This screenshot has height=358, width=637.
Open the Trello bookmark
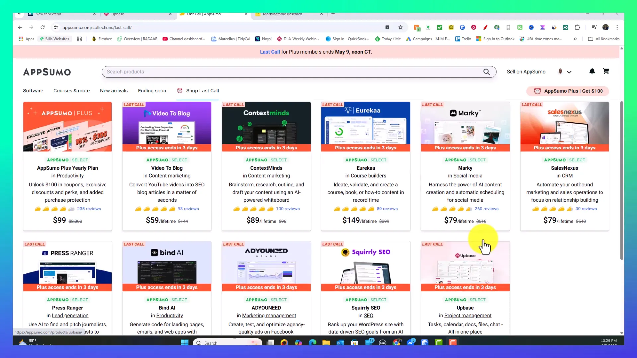[463, 39]
